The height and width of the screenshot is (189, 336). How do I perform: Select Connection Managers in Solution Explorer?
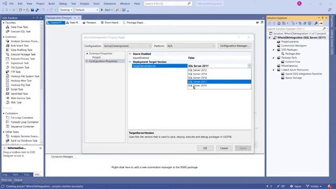pos(294,46)
